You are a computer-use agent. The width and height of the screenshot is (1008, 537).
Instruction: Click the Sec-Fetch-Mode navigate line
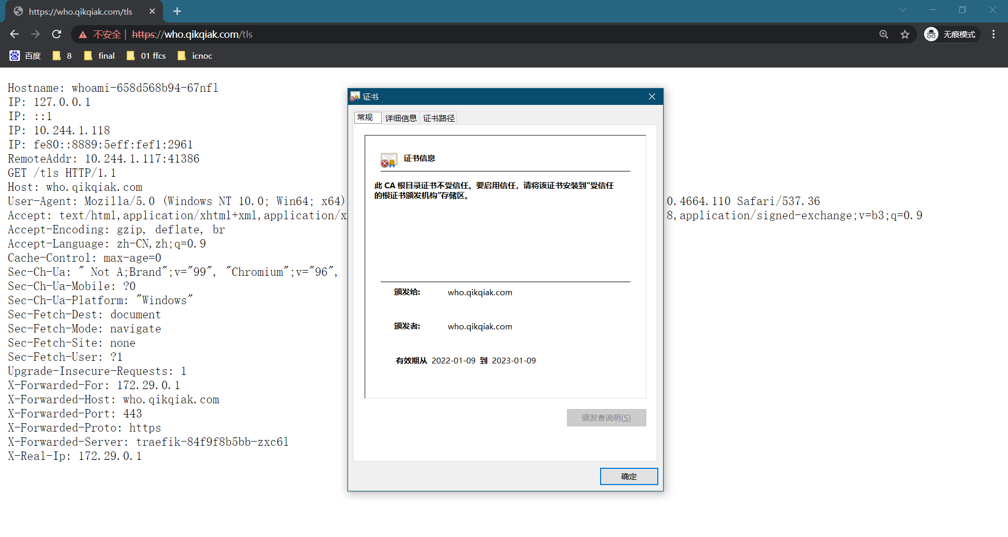[x=84, y=328]
